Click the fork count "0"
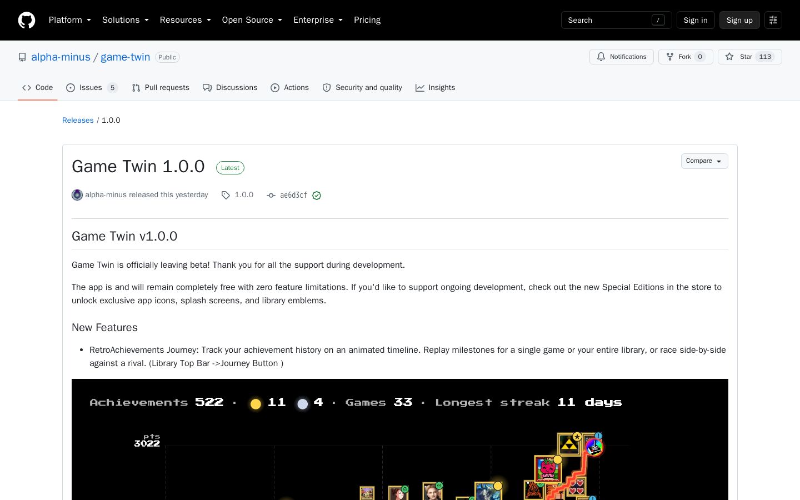This screenshot has height=500, width=800. click(x=700, y=57)
